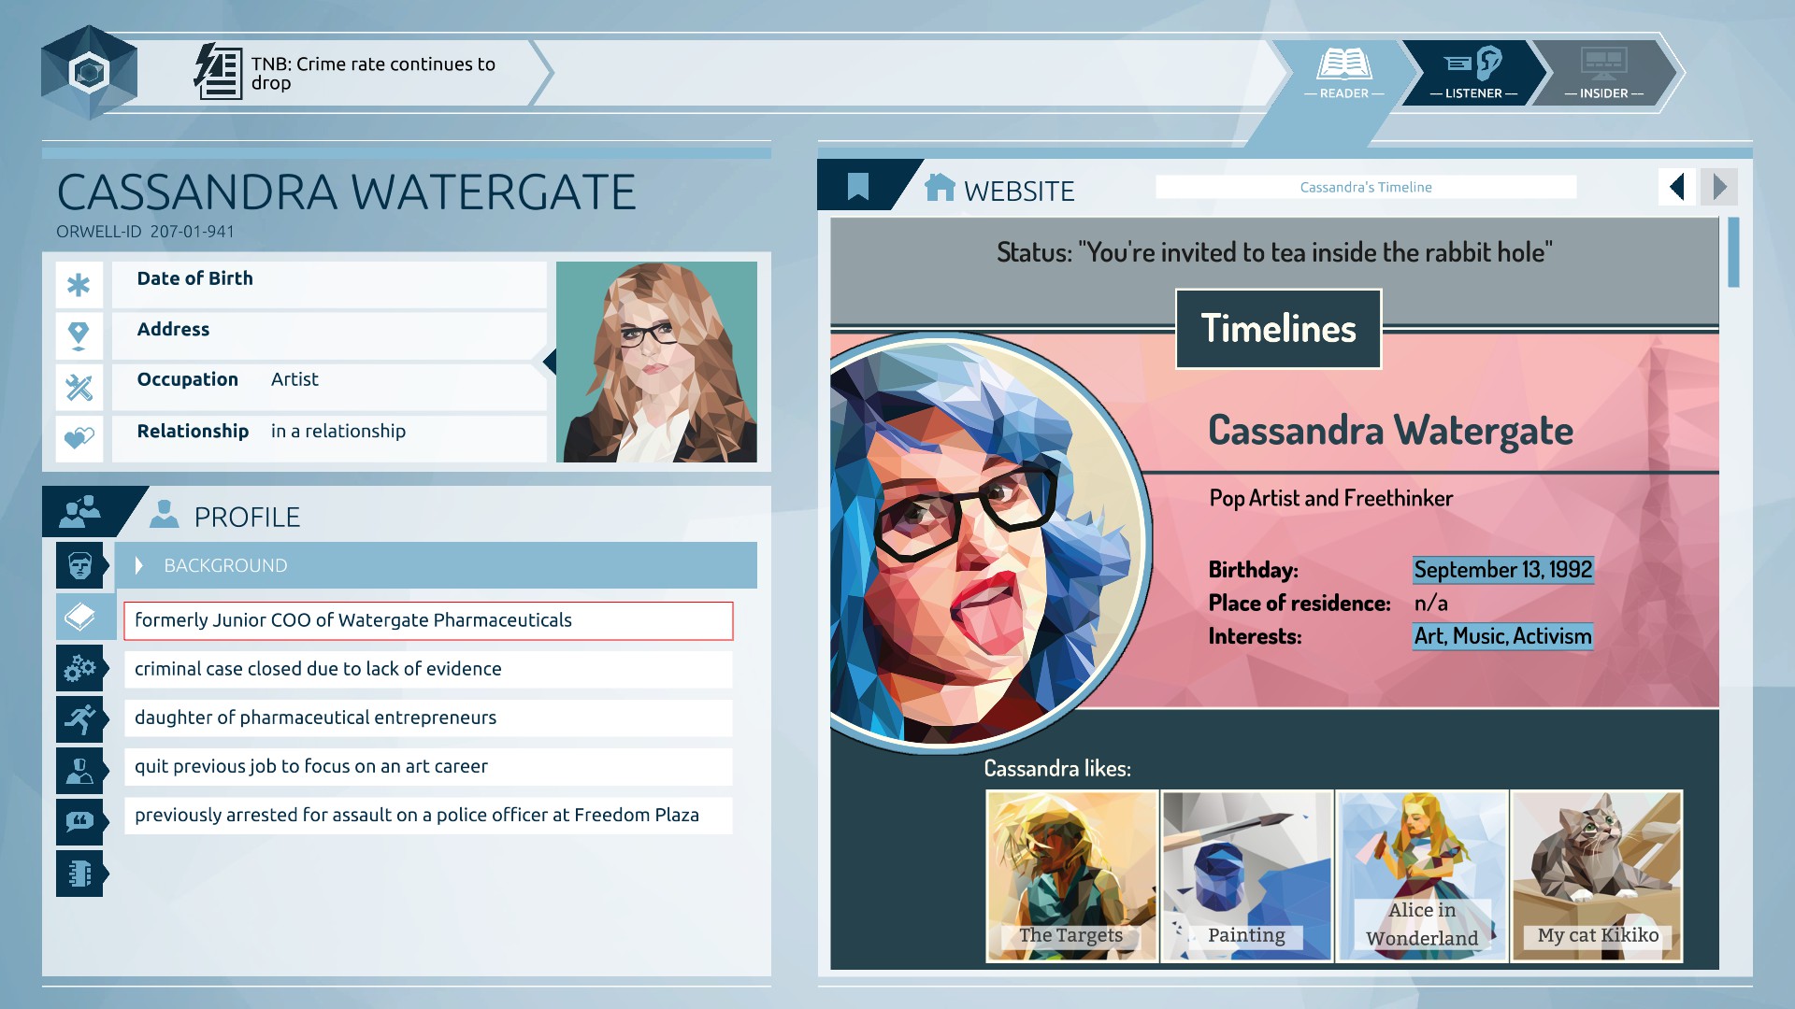Click the status text about the rabbit hole
The height and width of the screenshot is (1009, 1795).
(x=1274, y=252)
